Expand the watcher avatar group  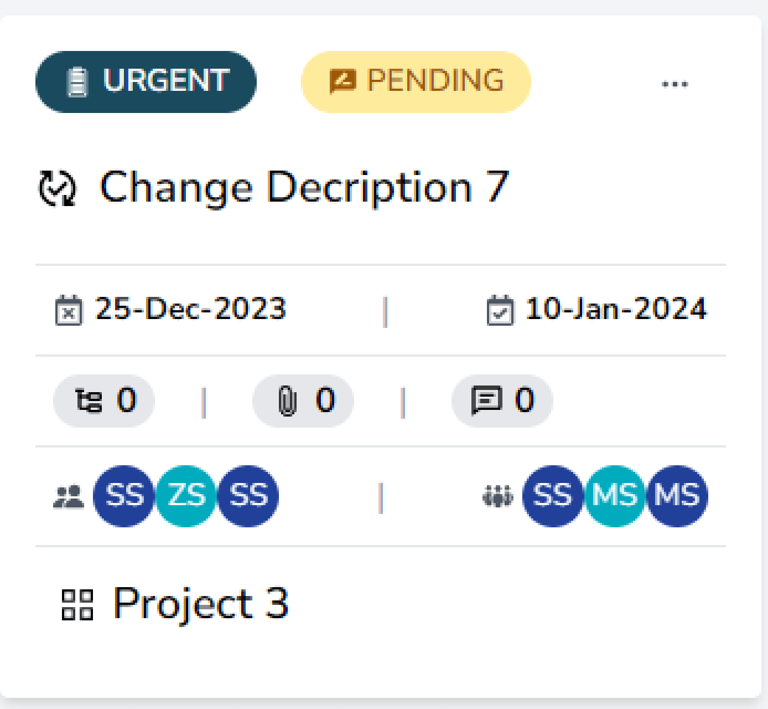pyautogui.click(x=614, y=496)
